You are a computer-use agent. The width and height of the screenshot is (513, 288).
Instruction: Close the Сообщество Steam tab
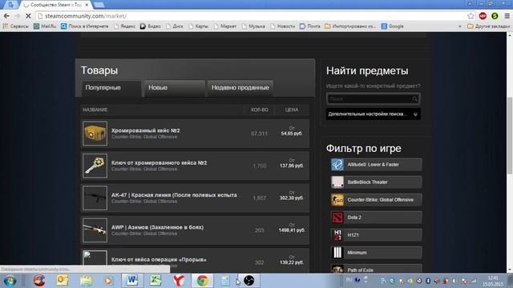click(x=87, y=5)
